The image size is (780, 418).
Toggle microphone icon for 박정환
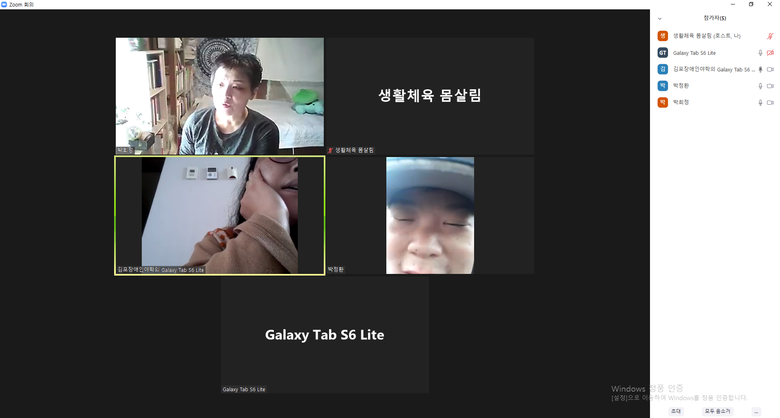760,86
